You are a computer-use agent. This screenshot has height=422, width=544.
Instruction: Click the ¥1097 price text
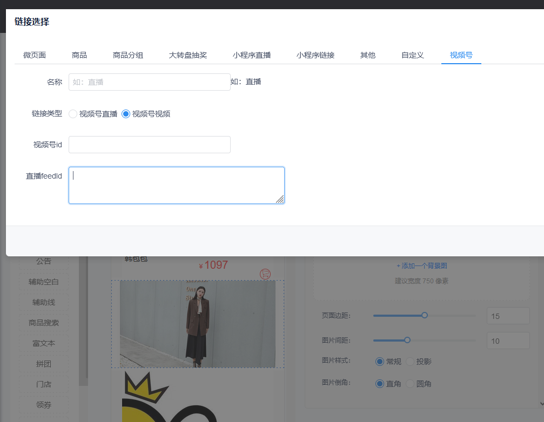[x=213, y=265]
